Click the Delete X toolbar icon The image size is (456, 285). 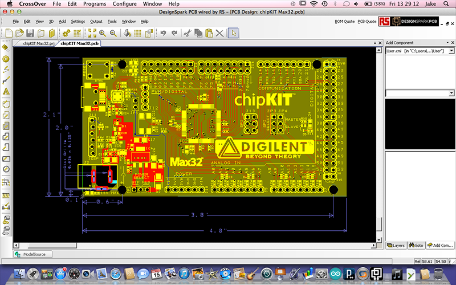coord(220,33)
